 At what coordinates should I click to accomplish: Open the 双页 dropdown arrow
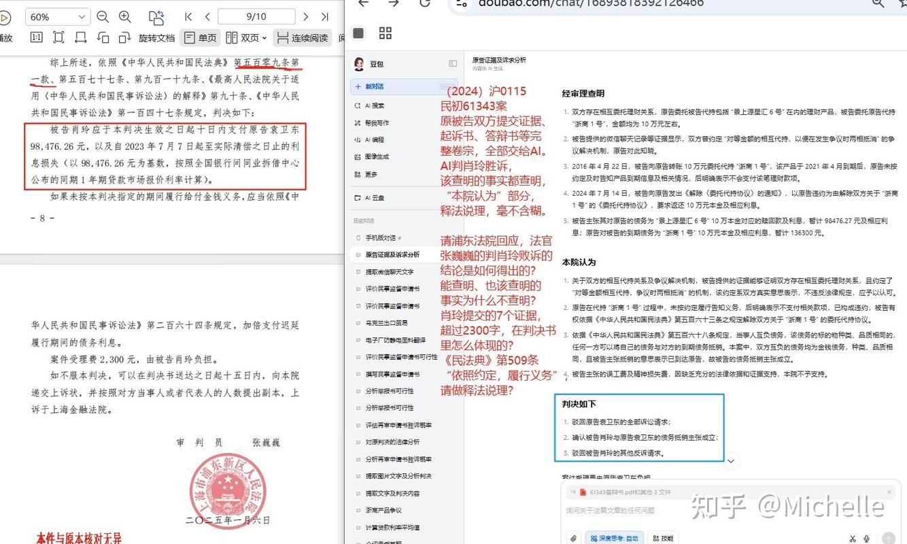point(265,38)
